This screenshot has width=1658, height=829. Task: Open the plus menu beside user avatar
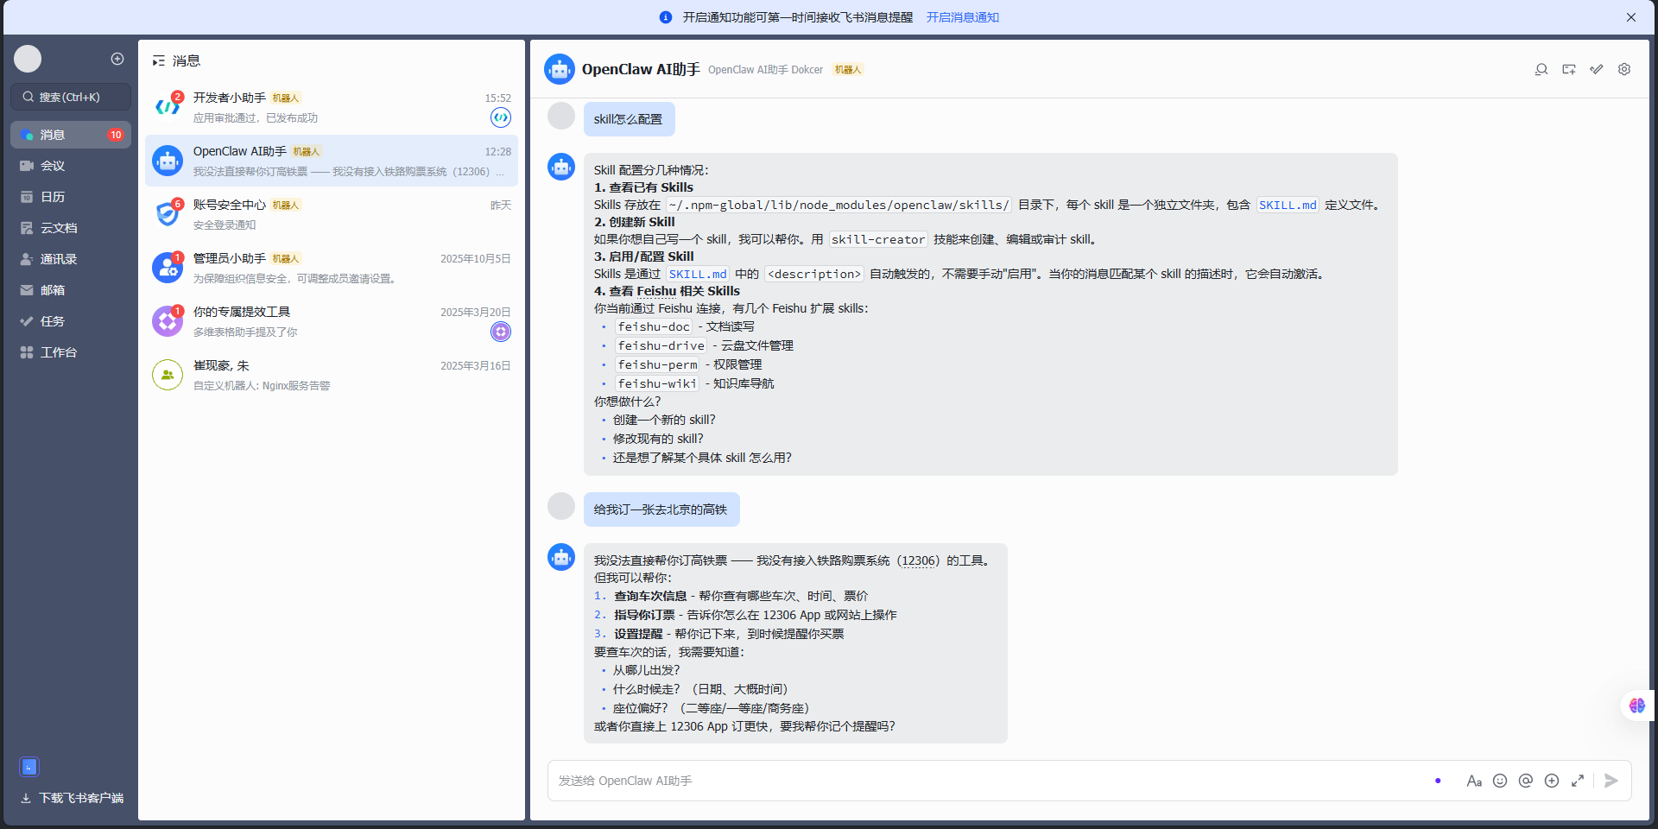pyautogui.click(x=117, y=59)
